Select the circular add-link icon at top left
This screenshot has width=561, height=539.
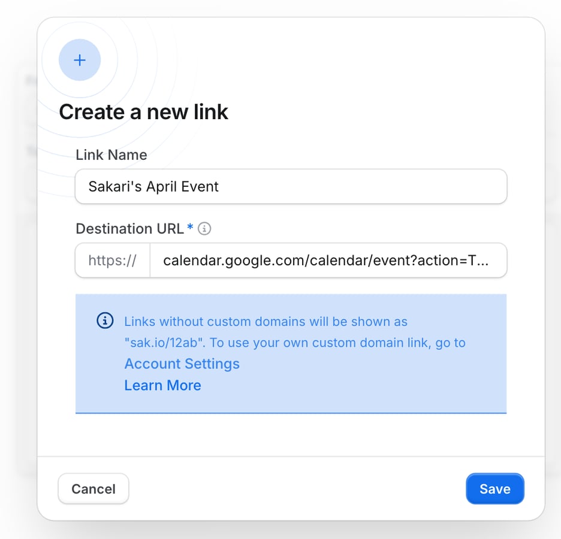(80, 60)
